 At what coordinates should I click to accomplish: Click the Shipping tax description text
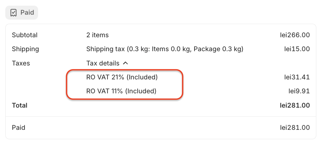165,49
